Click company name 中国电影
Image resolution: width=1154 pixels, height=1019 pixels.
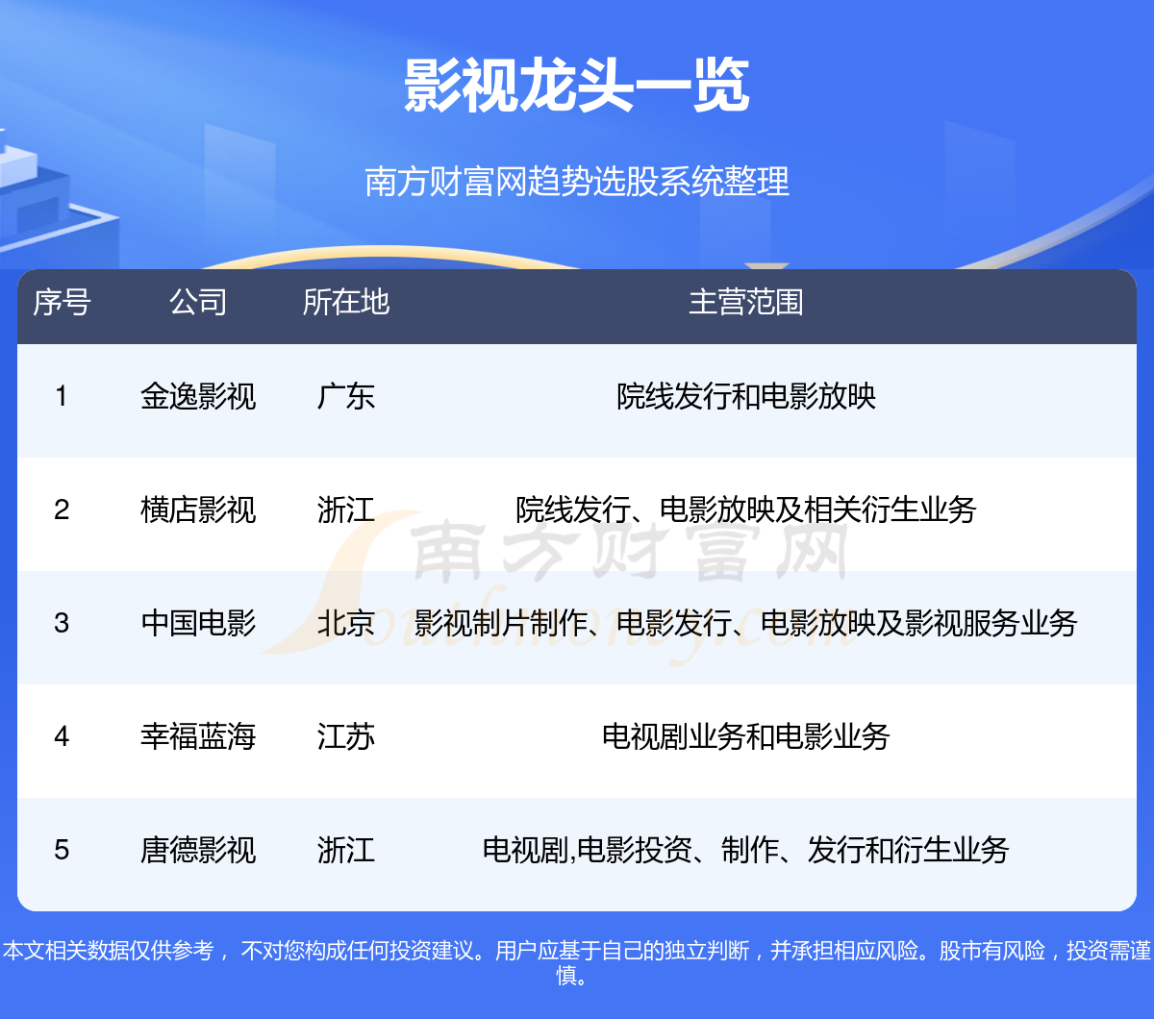pos(198,623)
